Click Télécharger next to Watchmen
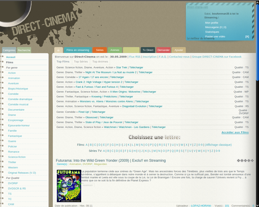The height and width of the screenshot is (207, 259). coord(159,127)
